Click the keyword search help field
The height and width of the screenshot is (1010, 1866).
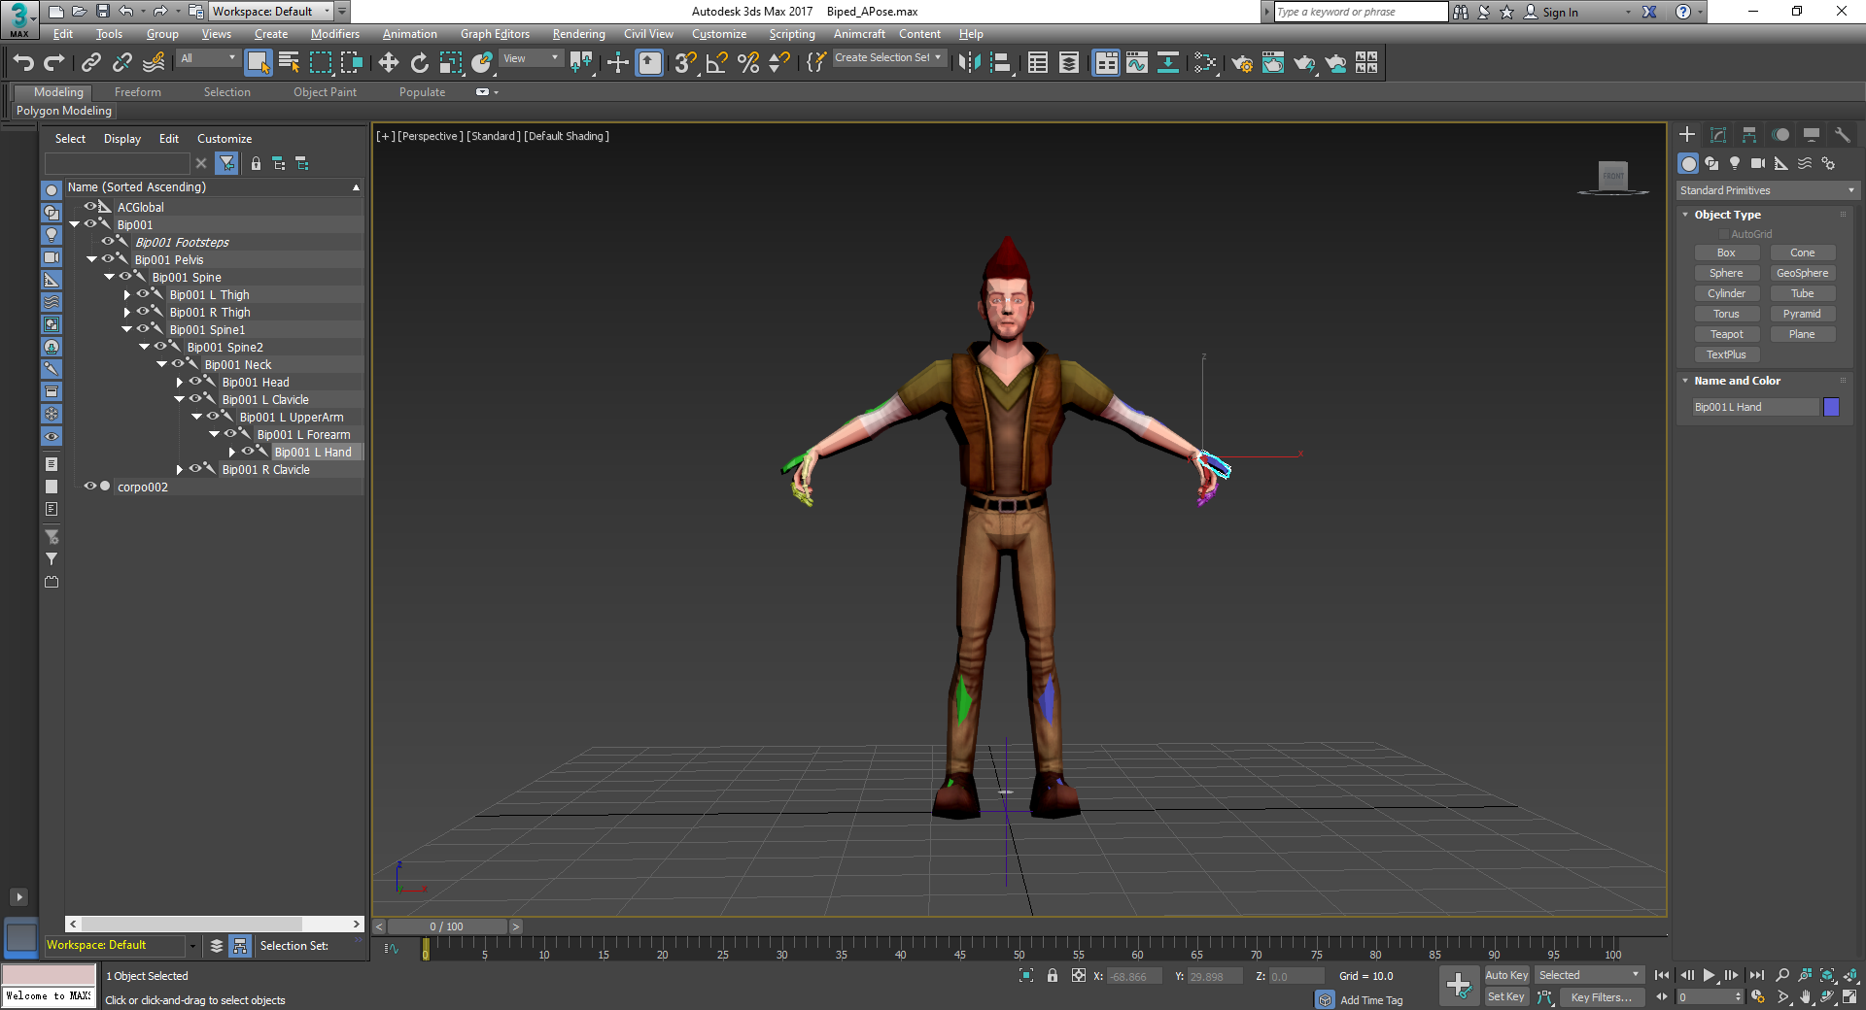tap(1360, 12)
